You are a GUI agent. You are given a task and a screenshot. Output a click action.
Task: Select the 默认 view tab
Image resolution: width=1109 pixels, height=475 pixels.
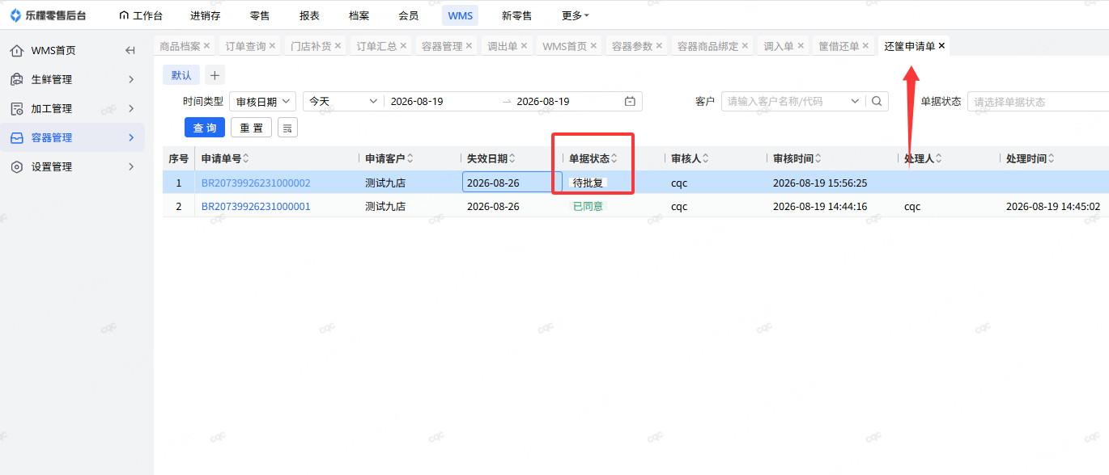pyautogui.click(x=181, y=75)
